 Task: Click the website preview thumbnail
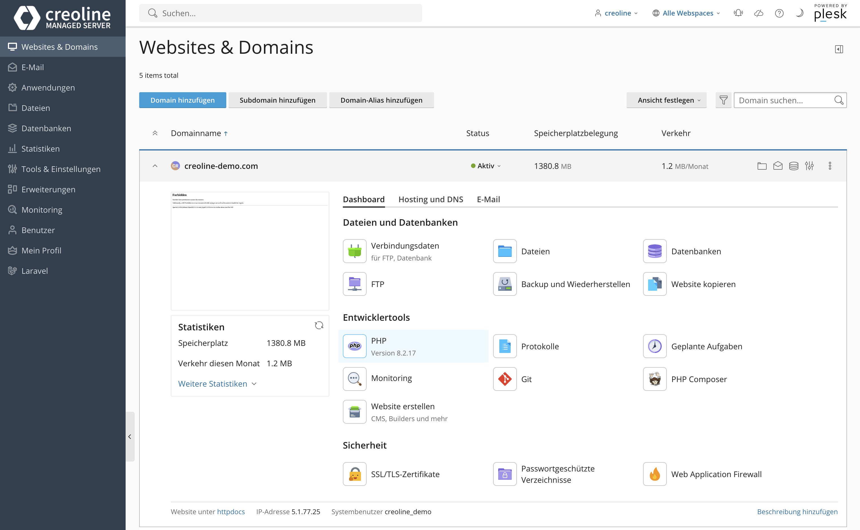pos(250,251)
